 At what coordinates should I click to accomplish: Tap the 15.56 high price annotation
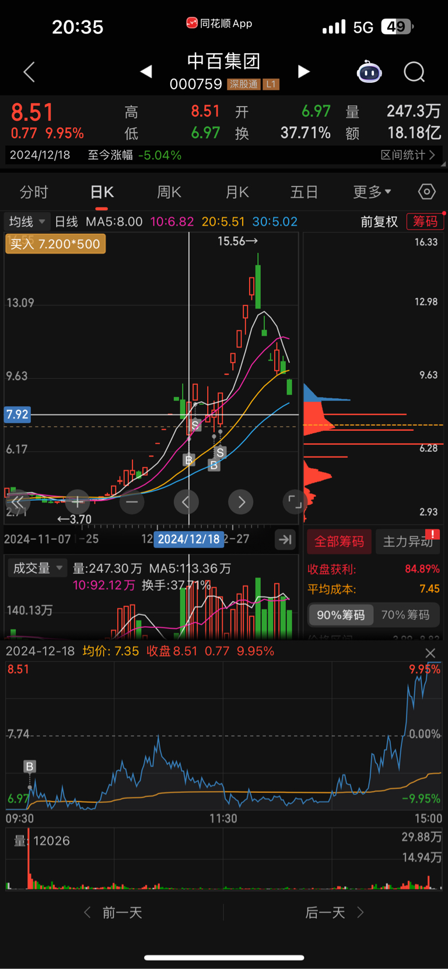[237, 241]
